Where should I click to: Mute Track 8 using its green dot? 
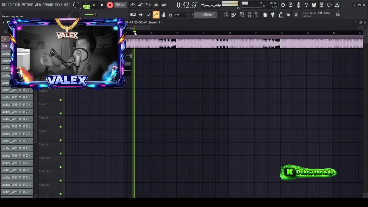[x=61, y=140]
